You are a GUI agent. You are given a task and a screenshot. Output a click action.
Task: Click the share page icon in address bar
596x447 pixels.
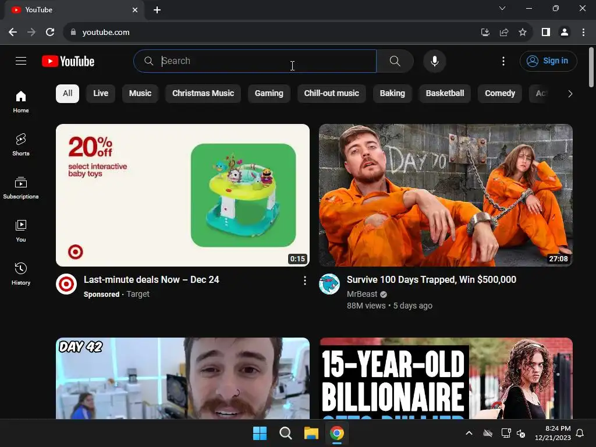[504, 33]
